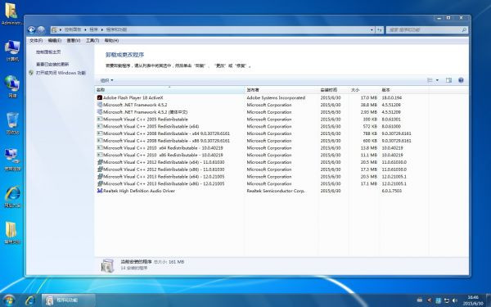This screenshot has width=491, height=307.
Task: Click 程序和功能 taskbar button
Action: (68, 300)
